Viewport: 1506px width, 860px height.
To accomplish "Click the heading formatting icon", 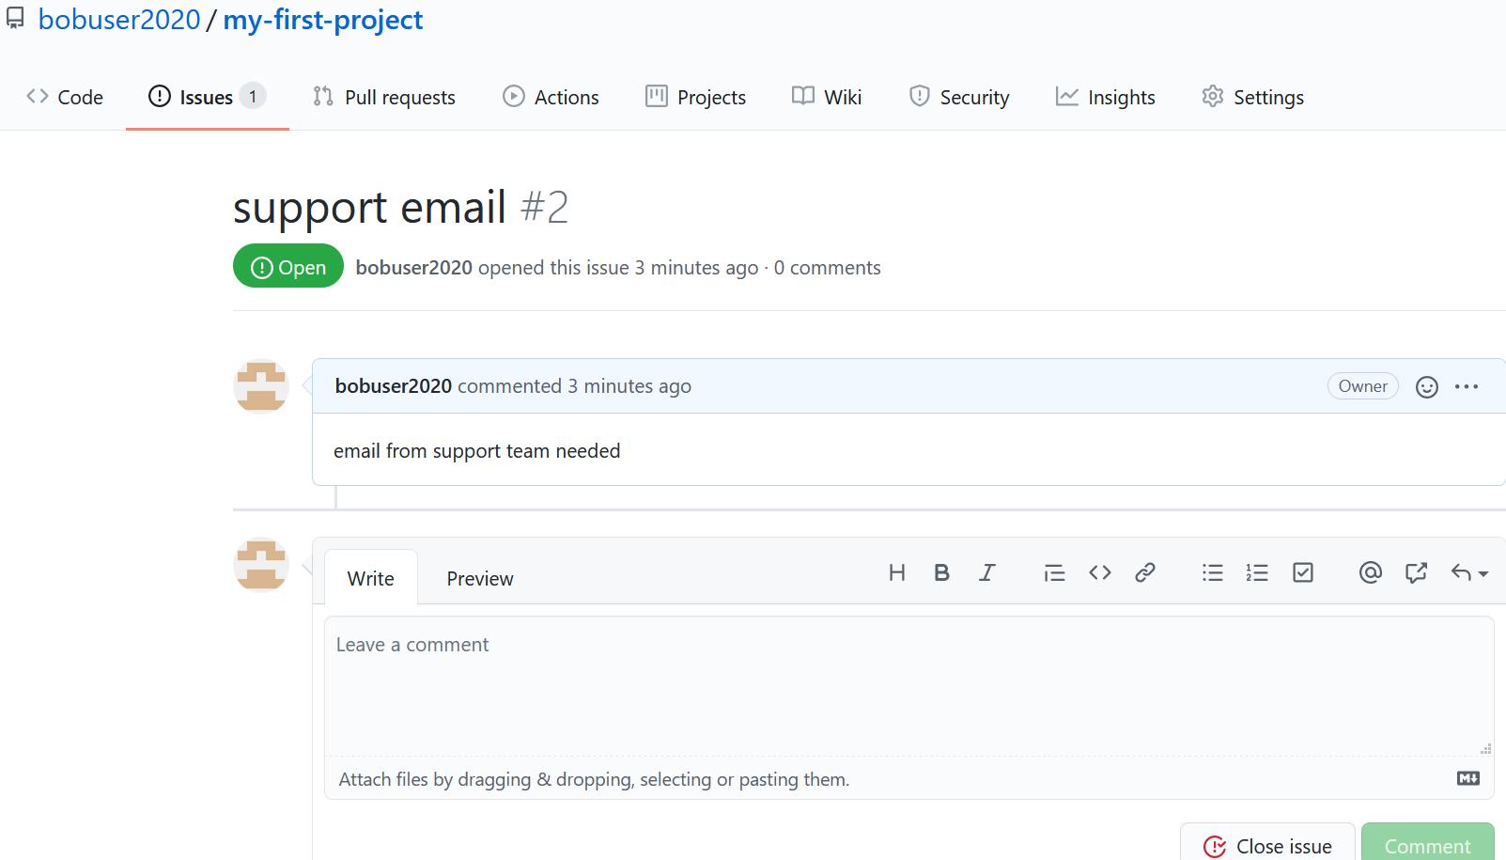I will (896, 572).
